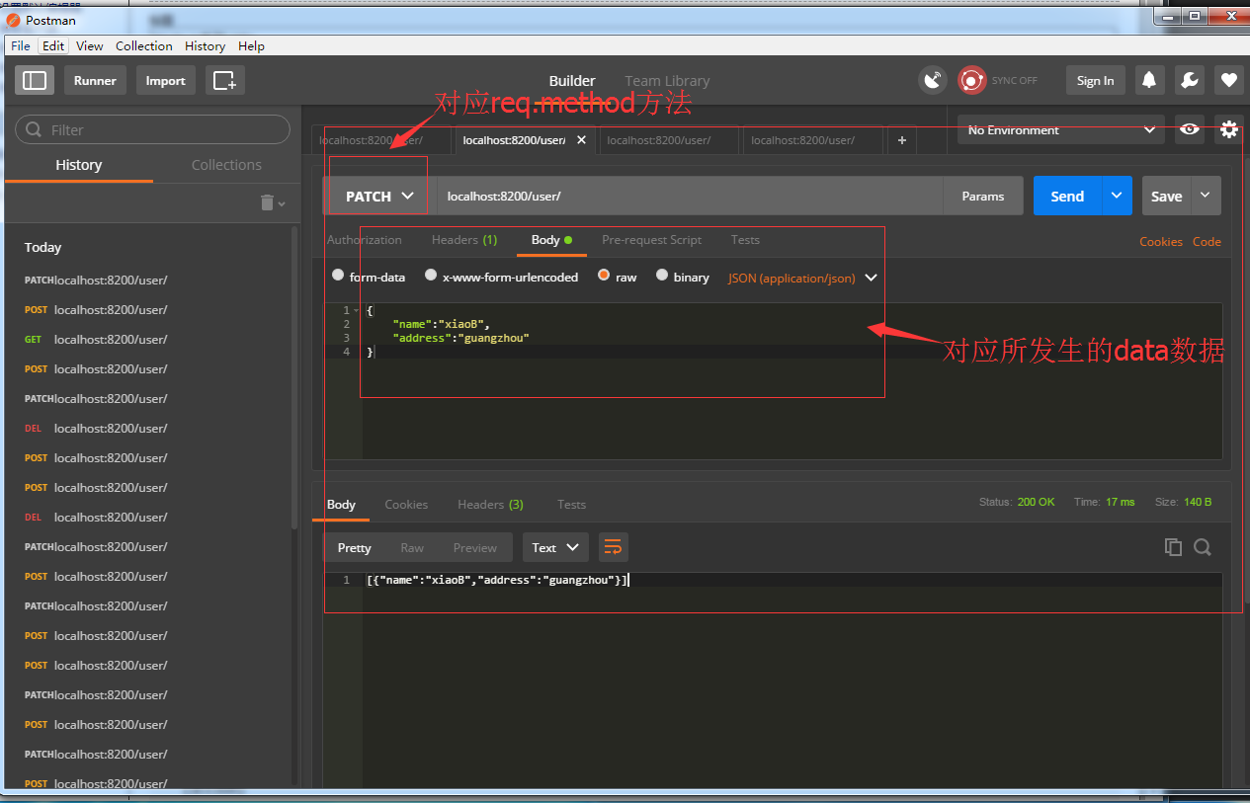Click the Import button
This screenshot has width=1250, height=803.
click(165, 81)
